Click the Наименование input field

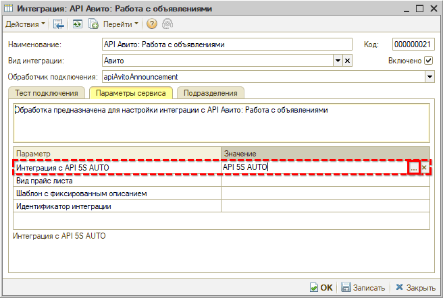(x=227, y=44)
